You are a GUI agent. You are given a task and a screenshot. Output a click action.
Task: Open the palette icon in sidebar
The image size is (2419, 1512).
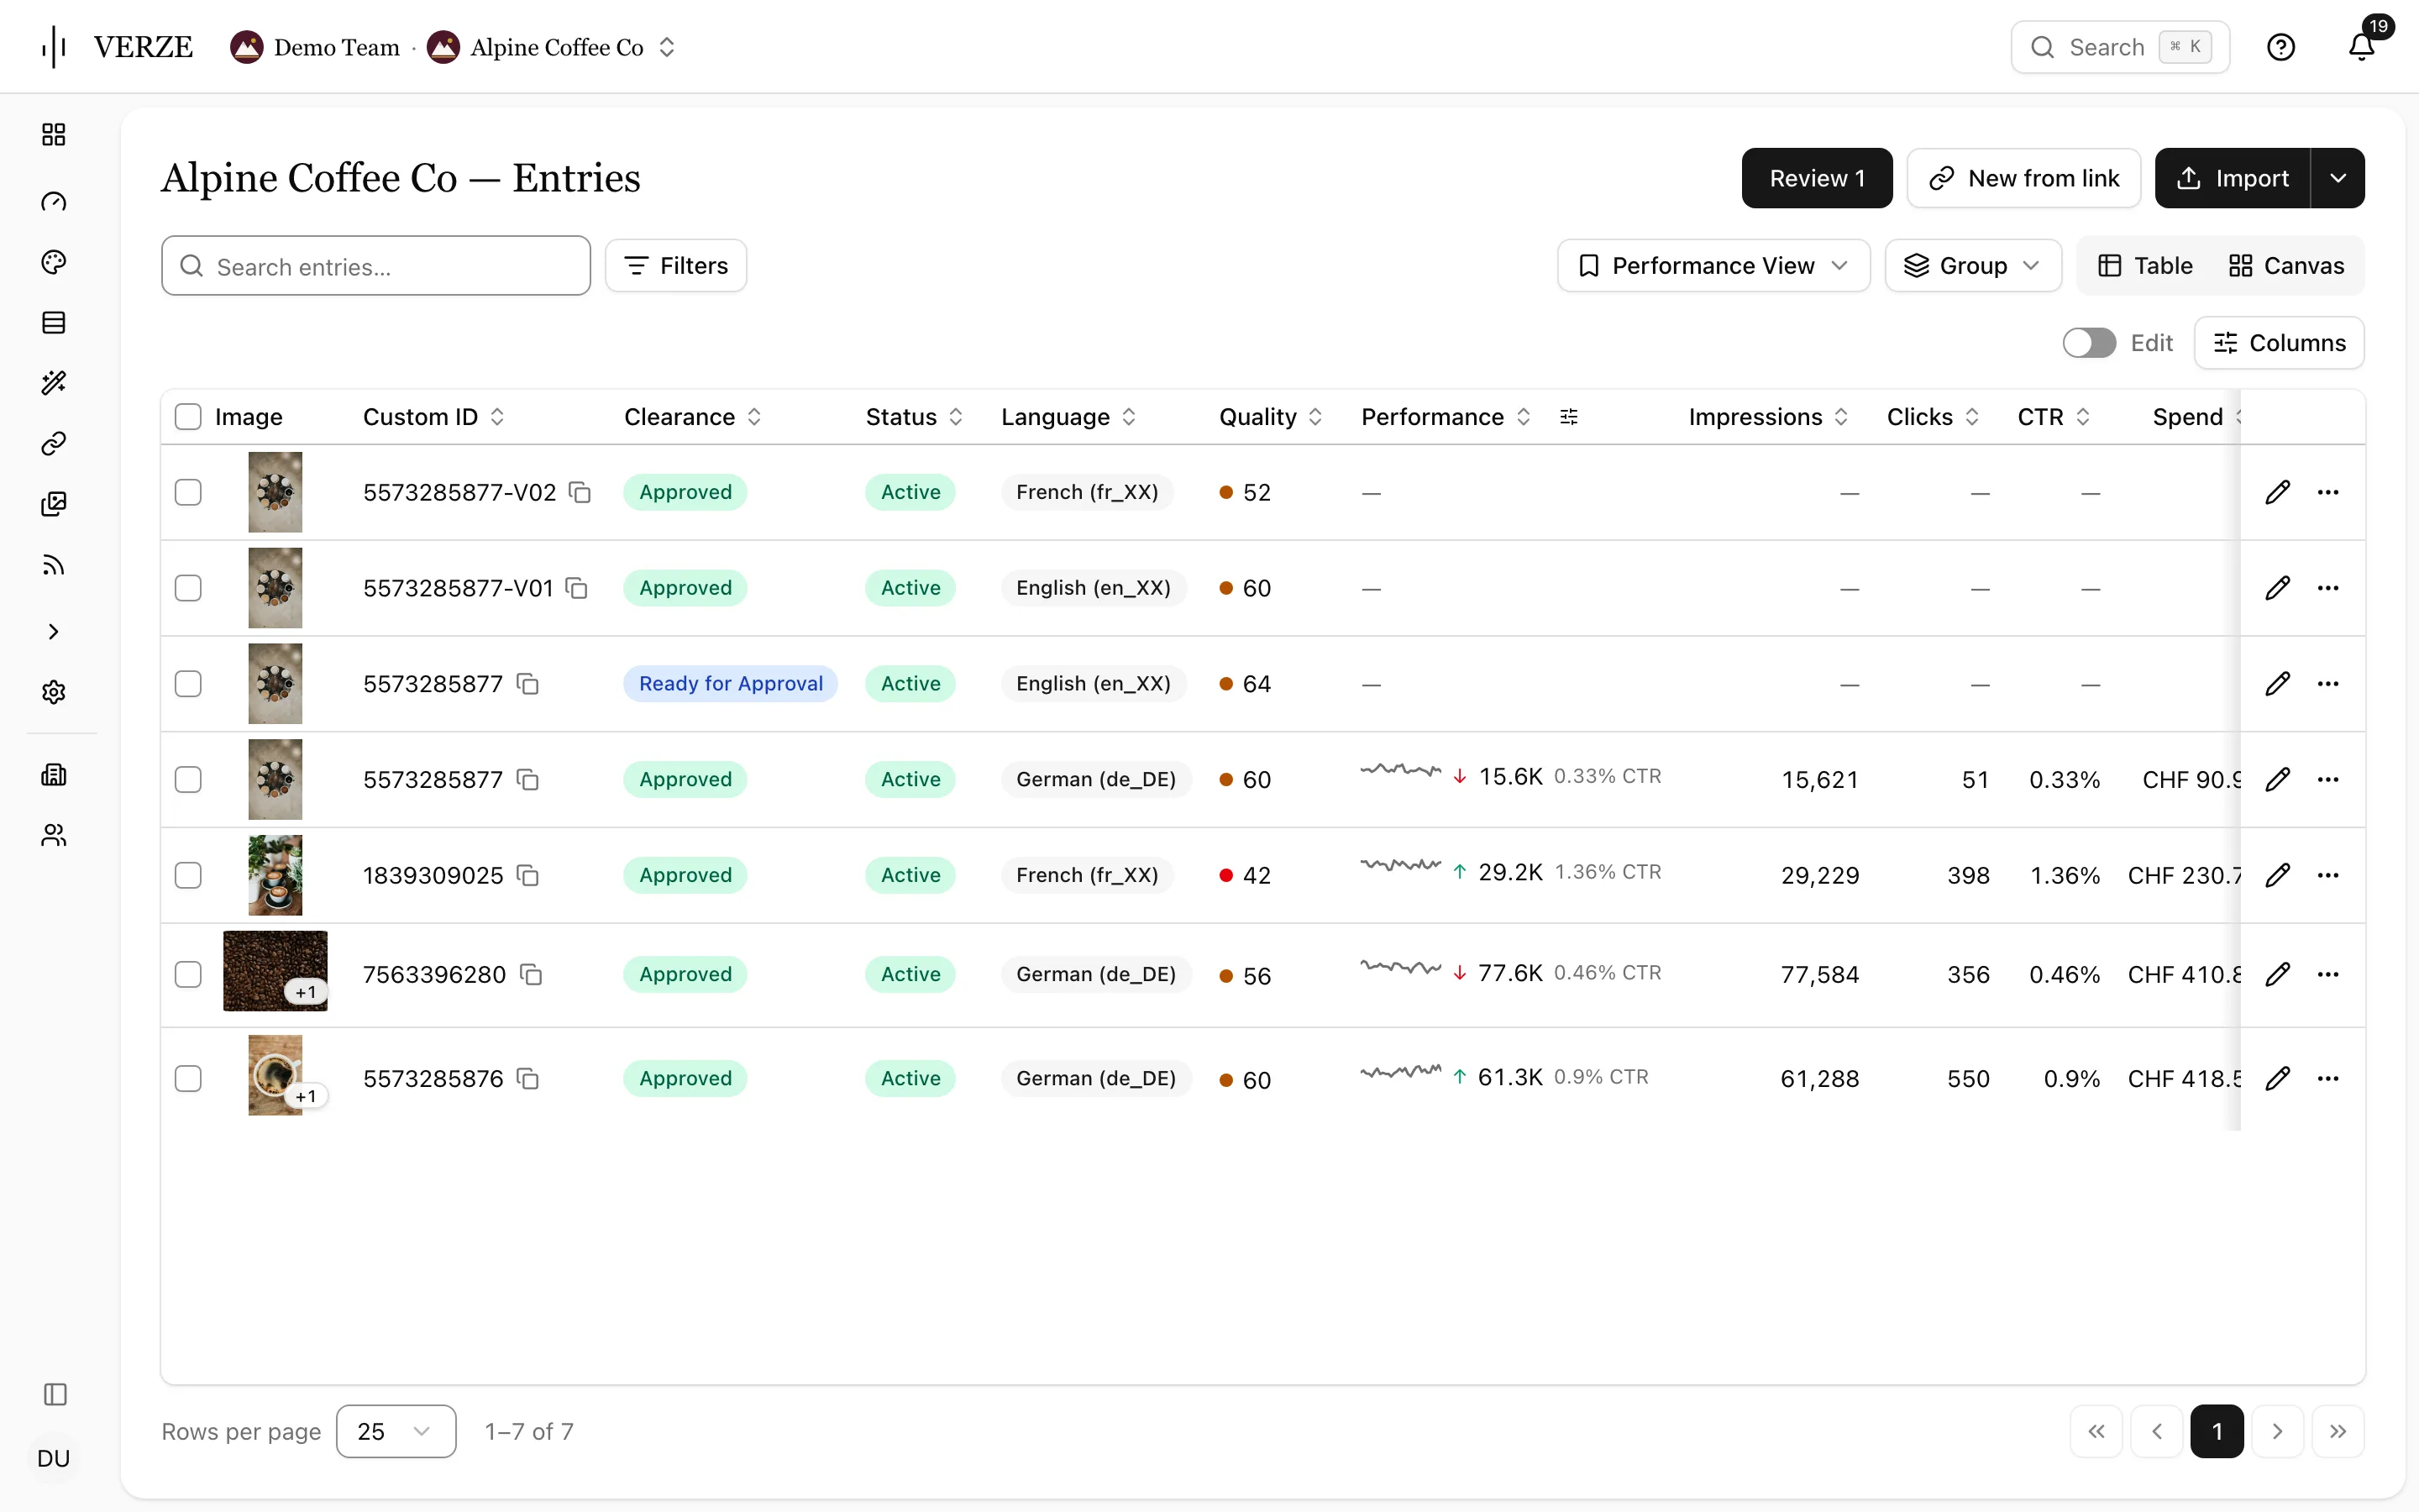pyautogui.click(x=54, y=262)
